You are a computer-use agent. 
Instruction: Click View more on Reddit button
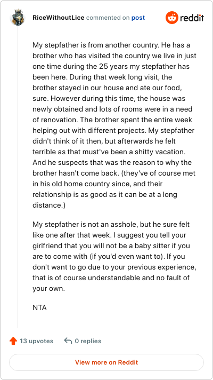pos(106,362)
